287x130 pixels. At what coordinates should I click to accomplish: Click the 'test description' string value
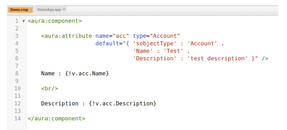[x=216, y=59]
